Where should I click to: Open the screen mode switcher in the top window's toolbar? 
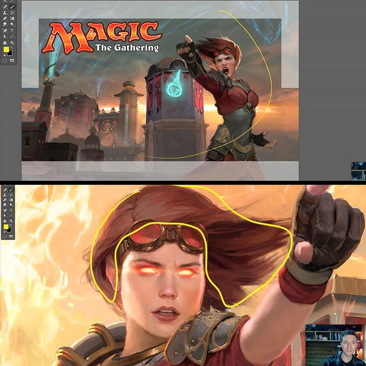point(12,60)
